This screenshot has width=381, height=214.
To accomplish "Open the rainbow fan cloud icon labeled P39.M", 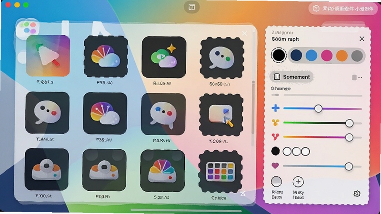I will (105, 113).
